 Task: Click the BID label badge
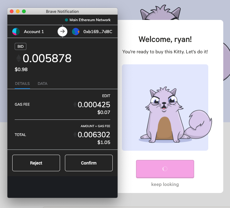coord(21,47)
